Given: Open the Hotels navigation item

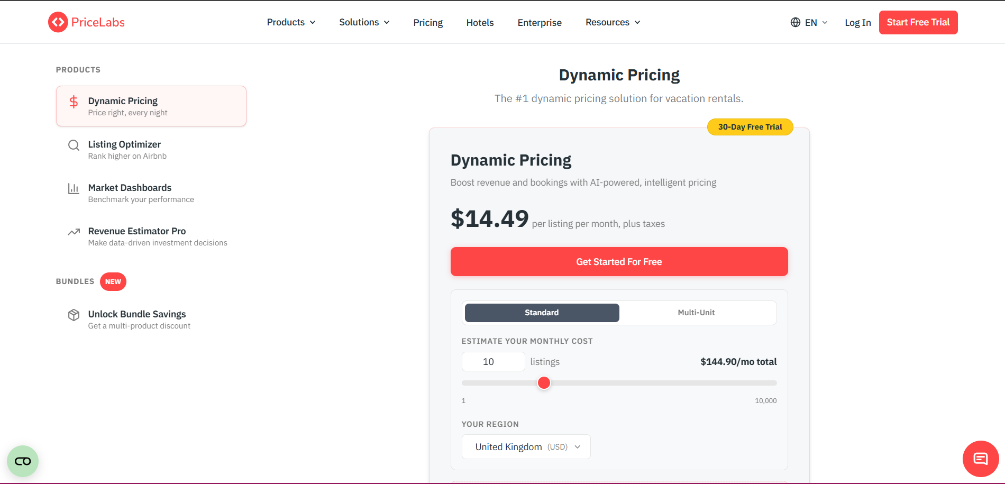Looking at the screenshot, I should (480, 23).
